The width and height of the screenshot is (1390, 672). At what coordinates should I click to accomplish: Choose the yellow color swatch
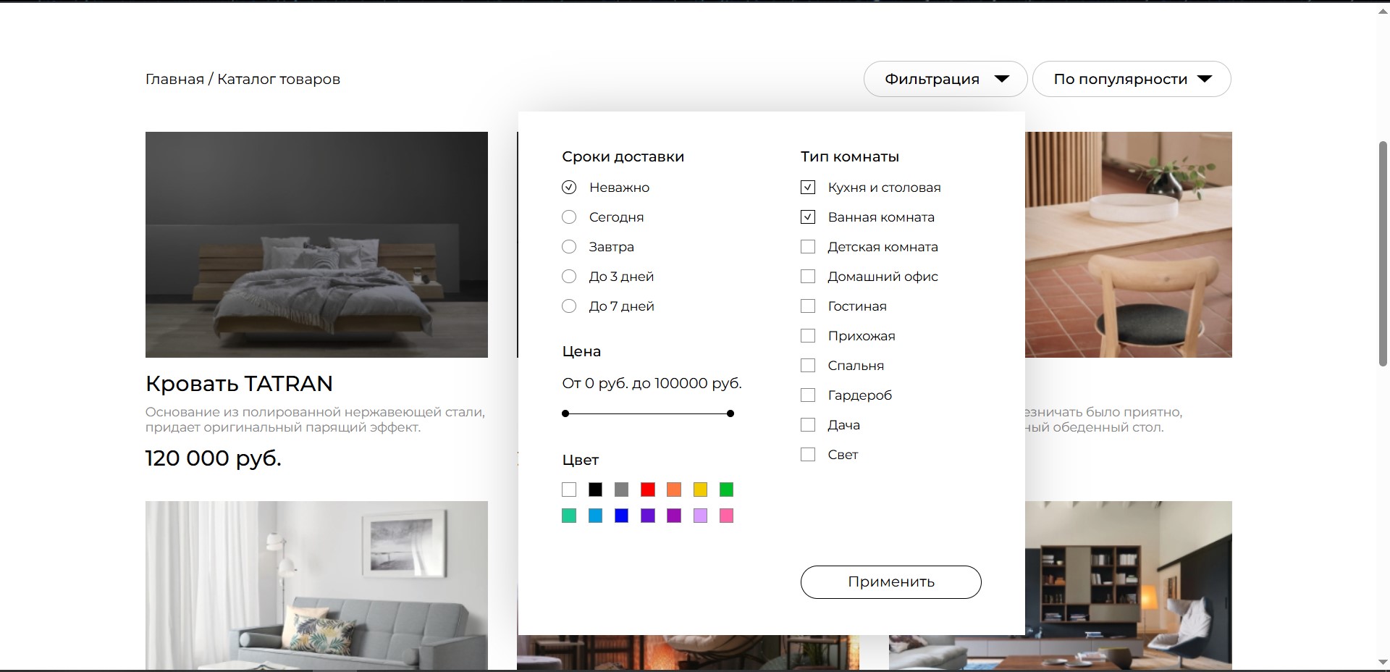(700, 490)
